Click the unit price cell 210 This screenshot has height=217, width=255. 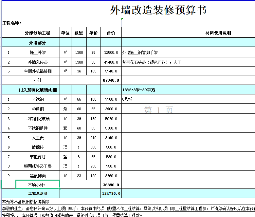tap(94, 137)
